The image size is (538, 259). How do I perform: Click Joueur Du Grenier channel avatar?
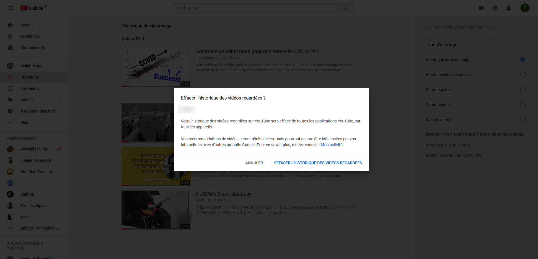tap(10, 160)
